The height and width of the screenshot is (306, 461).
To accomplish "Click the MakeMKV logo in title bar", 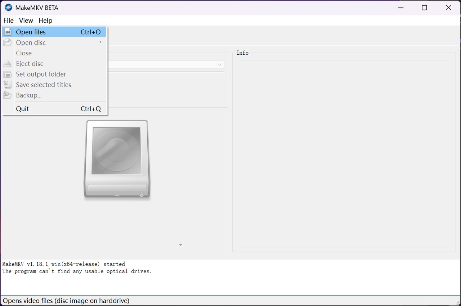I will coord(8,8).
